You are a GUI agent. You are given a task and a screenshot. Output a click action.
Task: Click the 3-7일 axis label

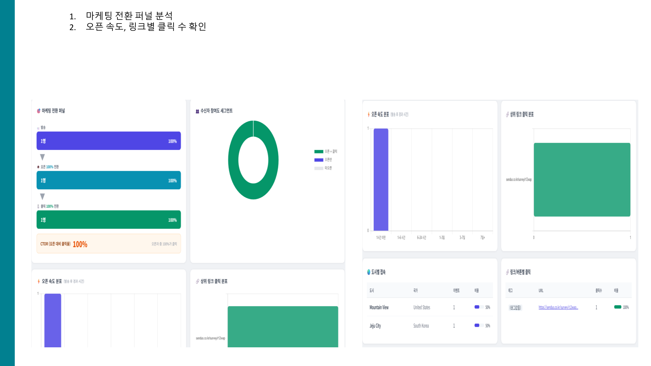click(462, 238)
